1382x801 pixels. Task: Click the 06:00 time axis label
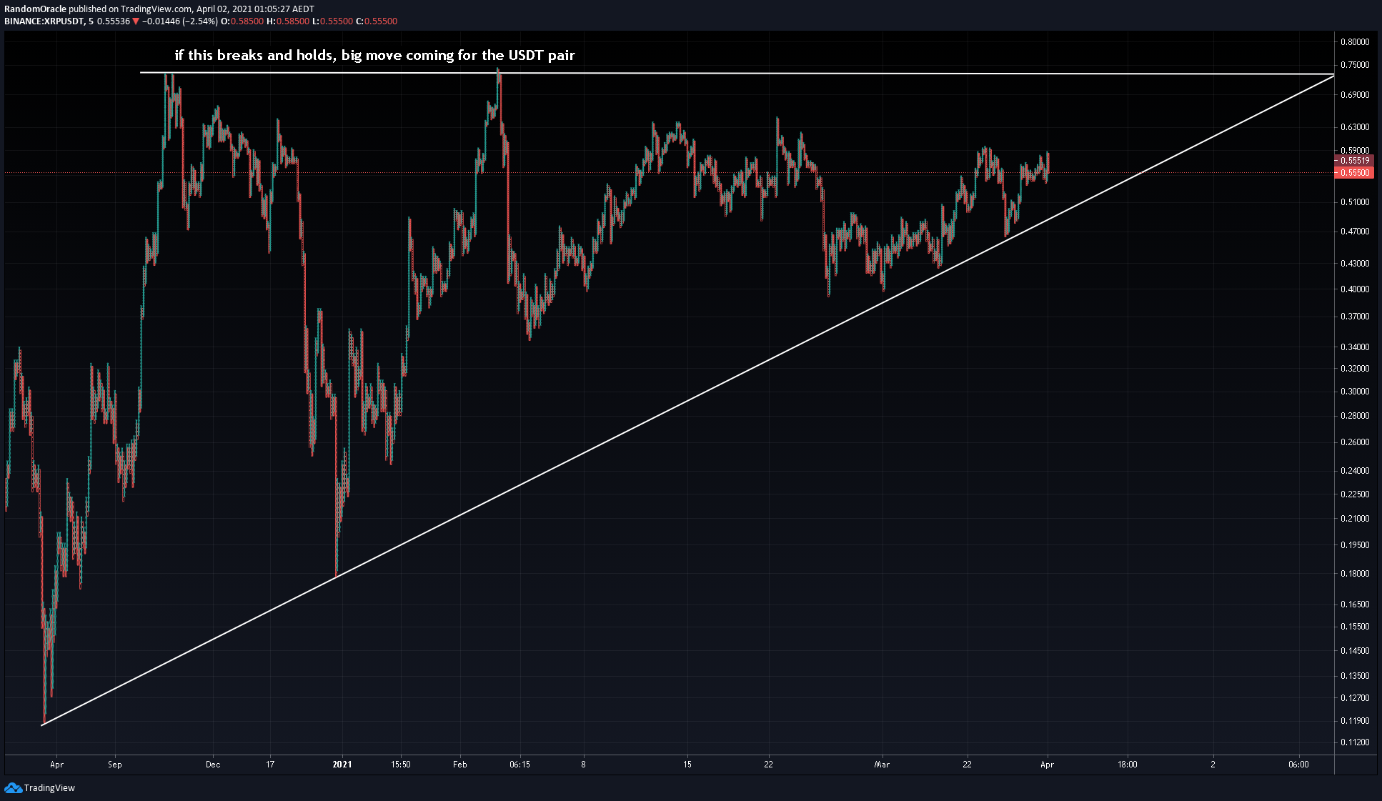pos(1298,765)
